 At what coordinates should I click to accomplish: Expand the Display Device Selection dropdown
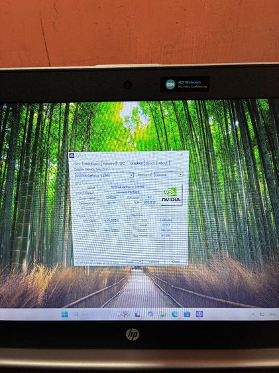[x=104, y=176]
